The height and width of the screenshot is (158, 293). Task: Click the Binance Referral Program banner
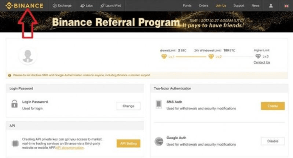coord(146,22)
